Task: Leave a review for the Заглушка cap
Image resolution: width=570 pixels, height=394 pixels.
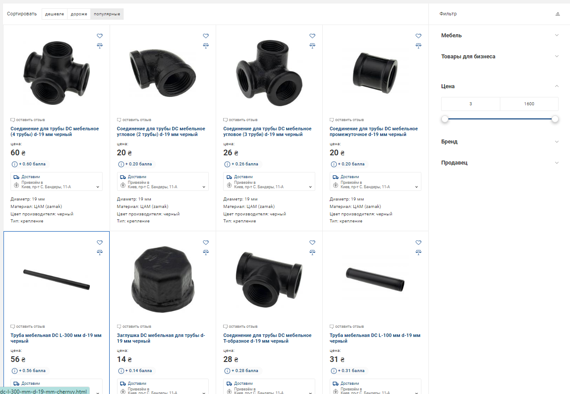Action: (134, 326)
